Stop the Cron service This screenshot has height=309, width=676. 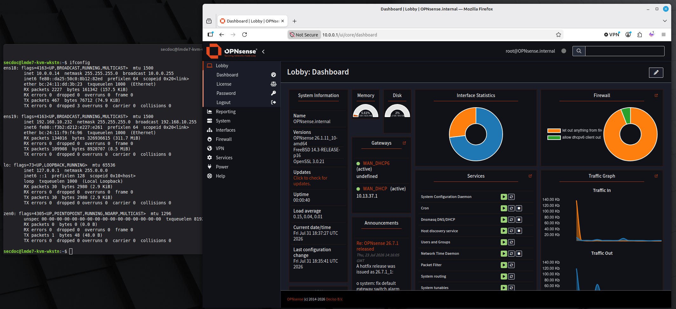click(519, 208)
